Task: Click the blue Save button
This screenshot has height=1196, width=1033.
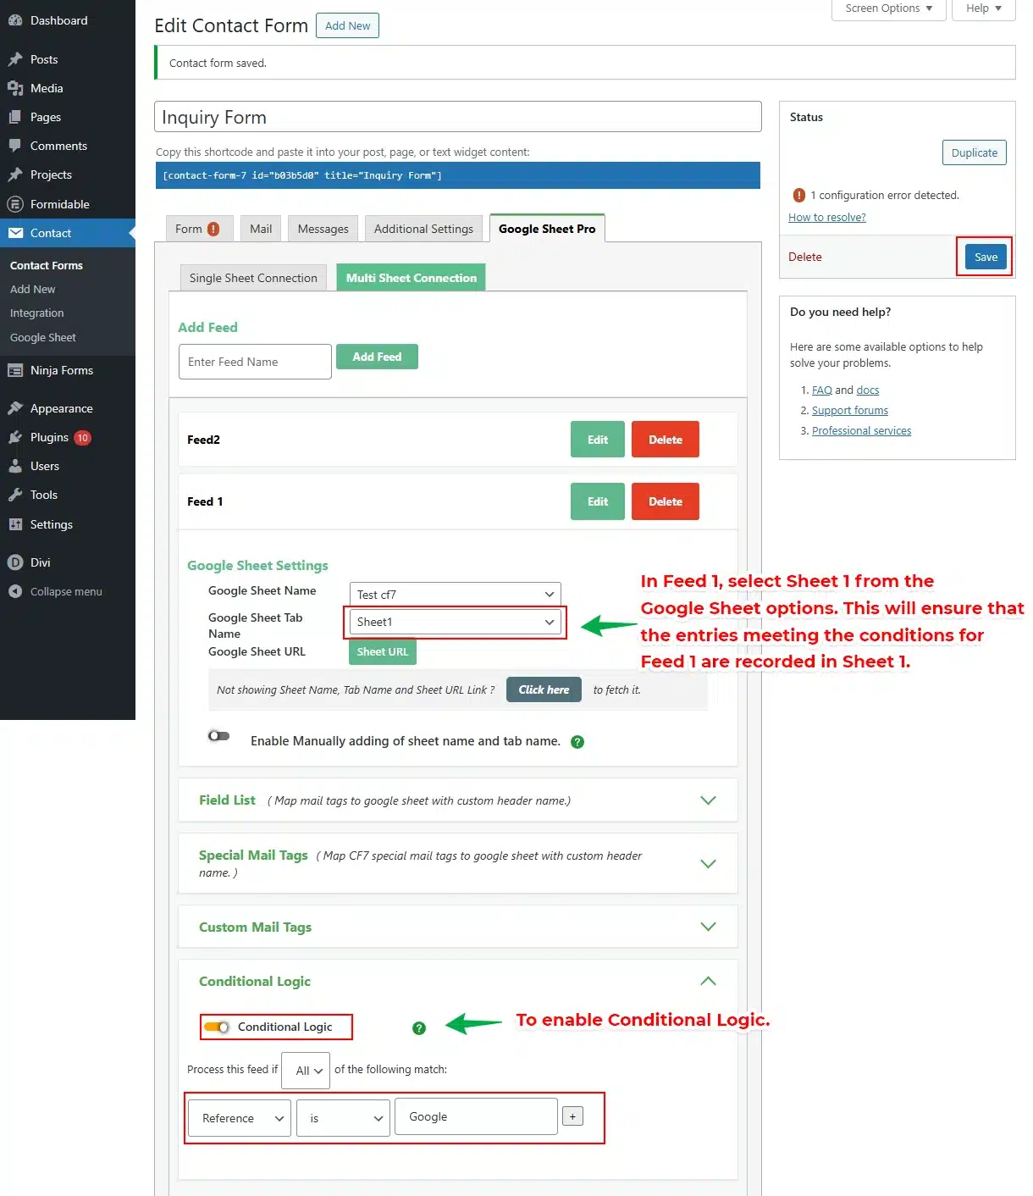Action: (x=986, y=257)
